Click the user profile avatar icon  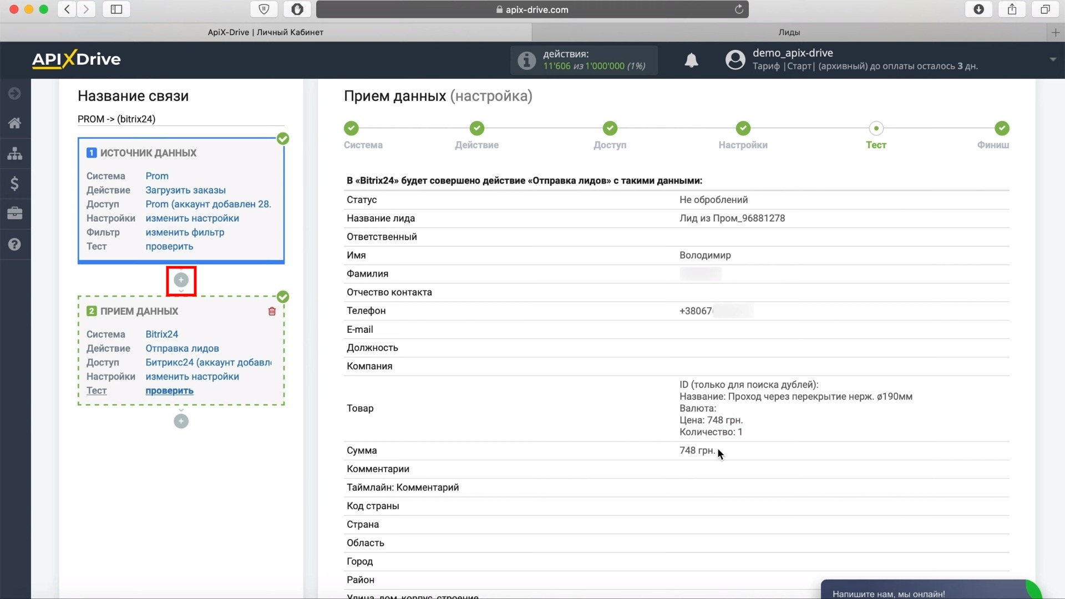point(735,60)
